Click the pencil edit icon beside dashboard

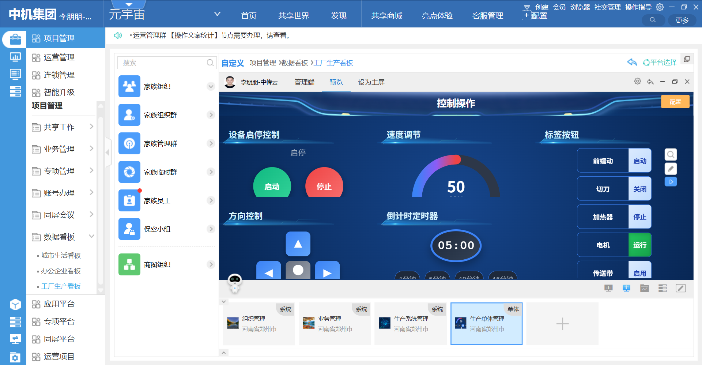tap(671, 169)
